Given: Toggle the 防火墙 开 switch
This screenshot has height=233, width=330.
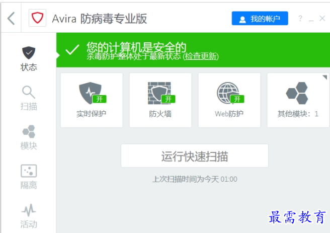Looking at the screenshot, I should [x=169, y=99].
